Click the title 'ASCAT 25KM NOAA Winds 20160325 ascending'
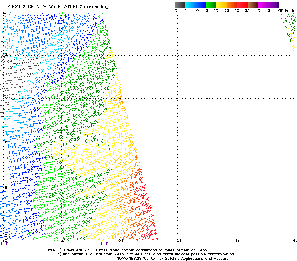This screenshot has height=261, width=297. click(x=58, y=7)
